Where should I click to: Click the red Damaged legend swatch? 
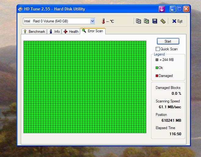pyautogui.click(x=157, y=76)
